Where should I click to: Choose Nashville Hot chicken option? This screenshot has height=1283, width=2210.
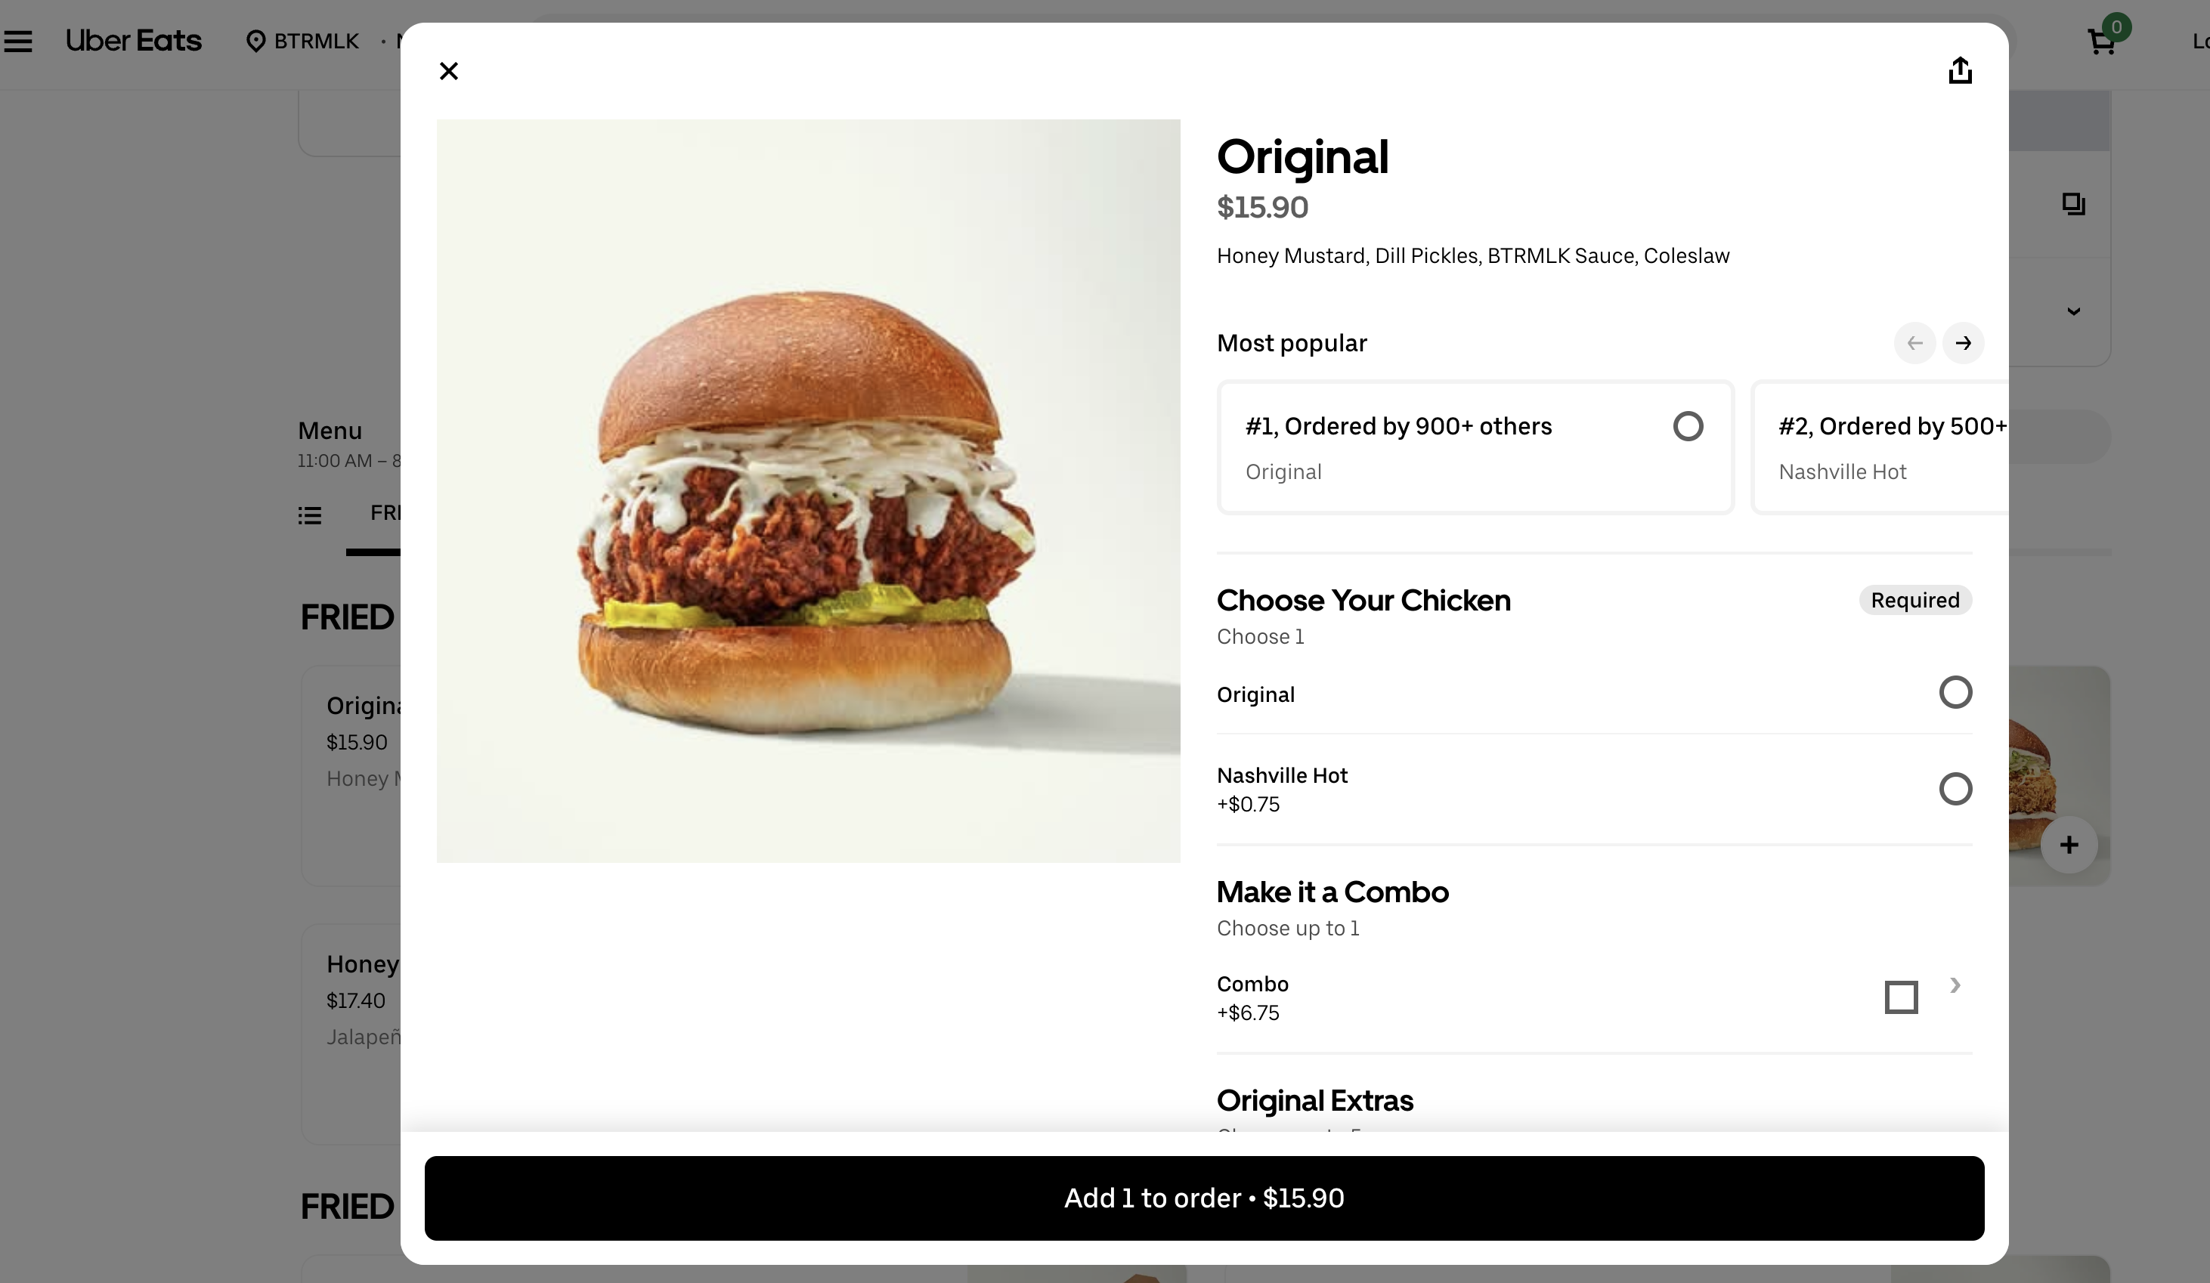pyautogui.click(x=1955, y=790)
